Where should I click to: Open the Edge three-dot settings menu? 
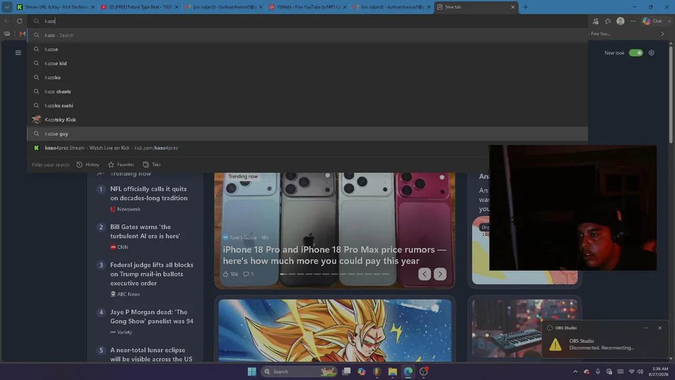pos(633,21)
